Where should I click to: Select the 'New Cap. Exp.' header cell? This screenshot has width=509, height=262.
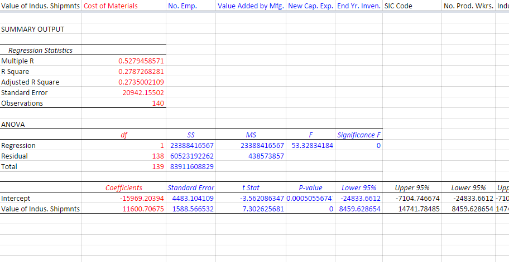[x=311, y=6]
